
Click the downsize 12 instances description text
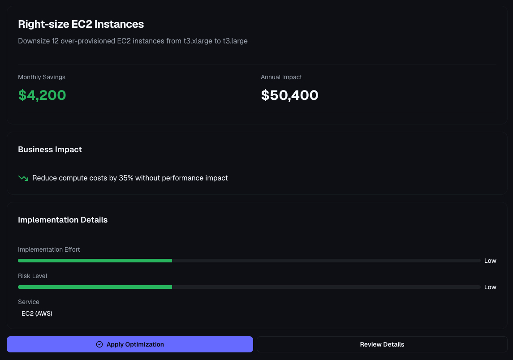[x=133, y=41]
